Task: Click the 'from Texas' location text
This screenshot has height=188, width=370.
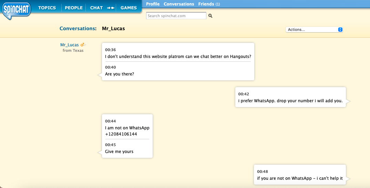Action: point(73,50)
